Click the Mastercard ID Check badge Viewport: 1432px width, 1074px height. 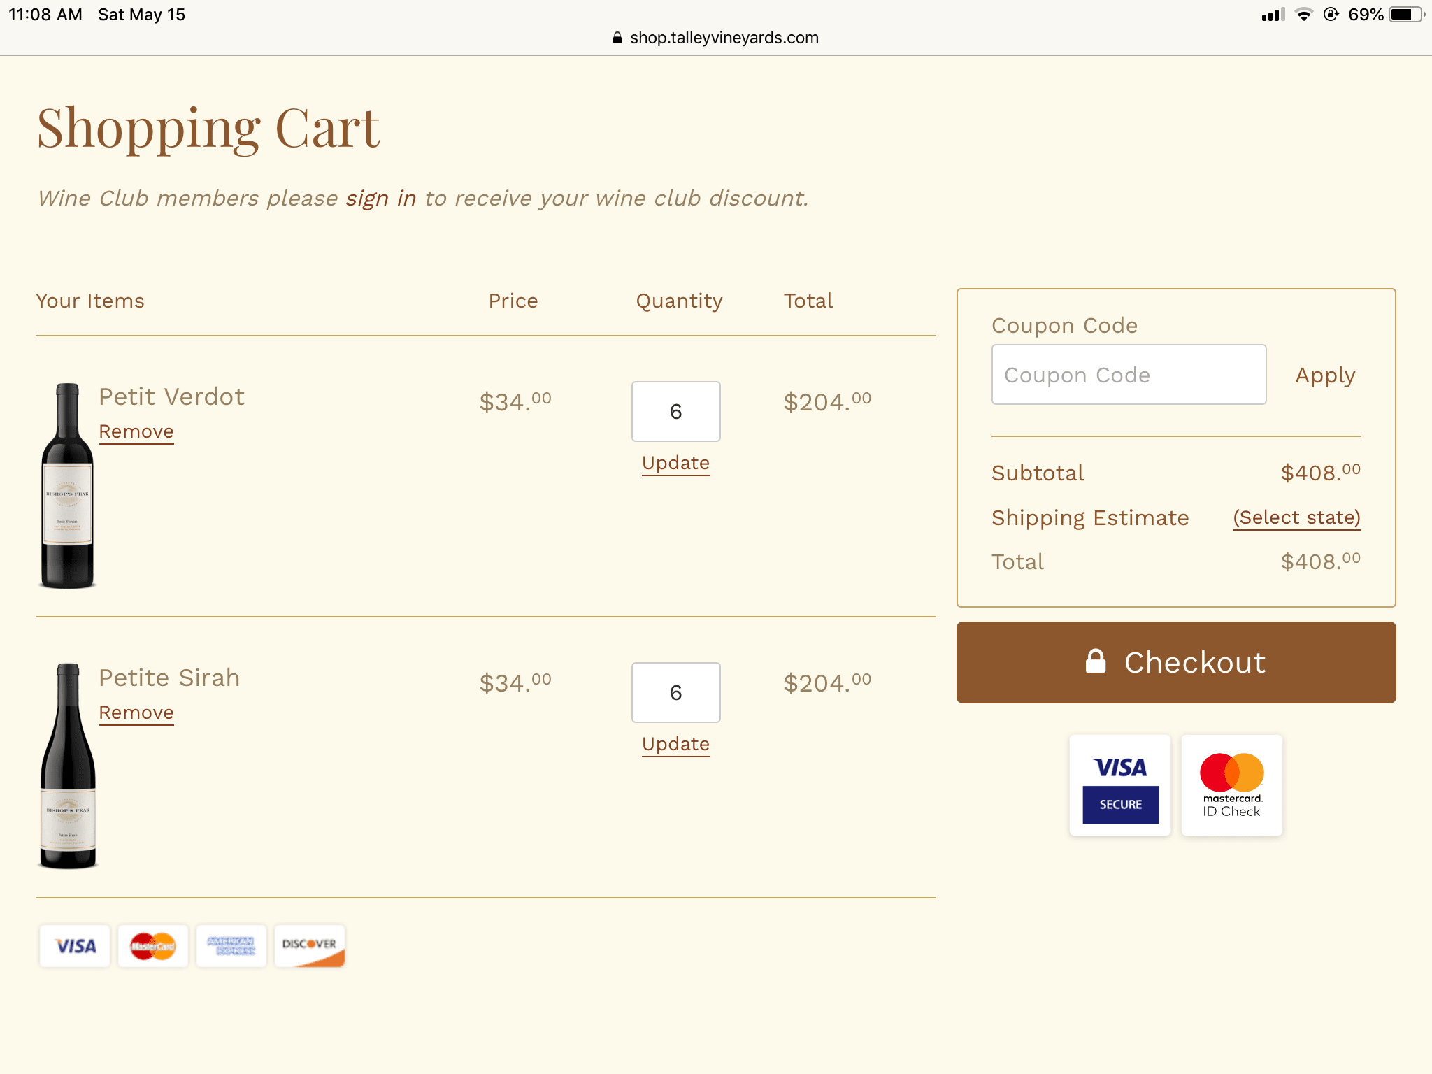coord(1232,785)
